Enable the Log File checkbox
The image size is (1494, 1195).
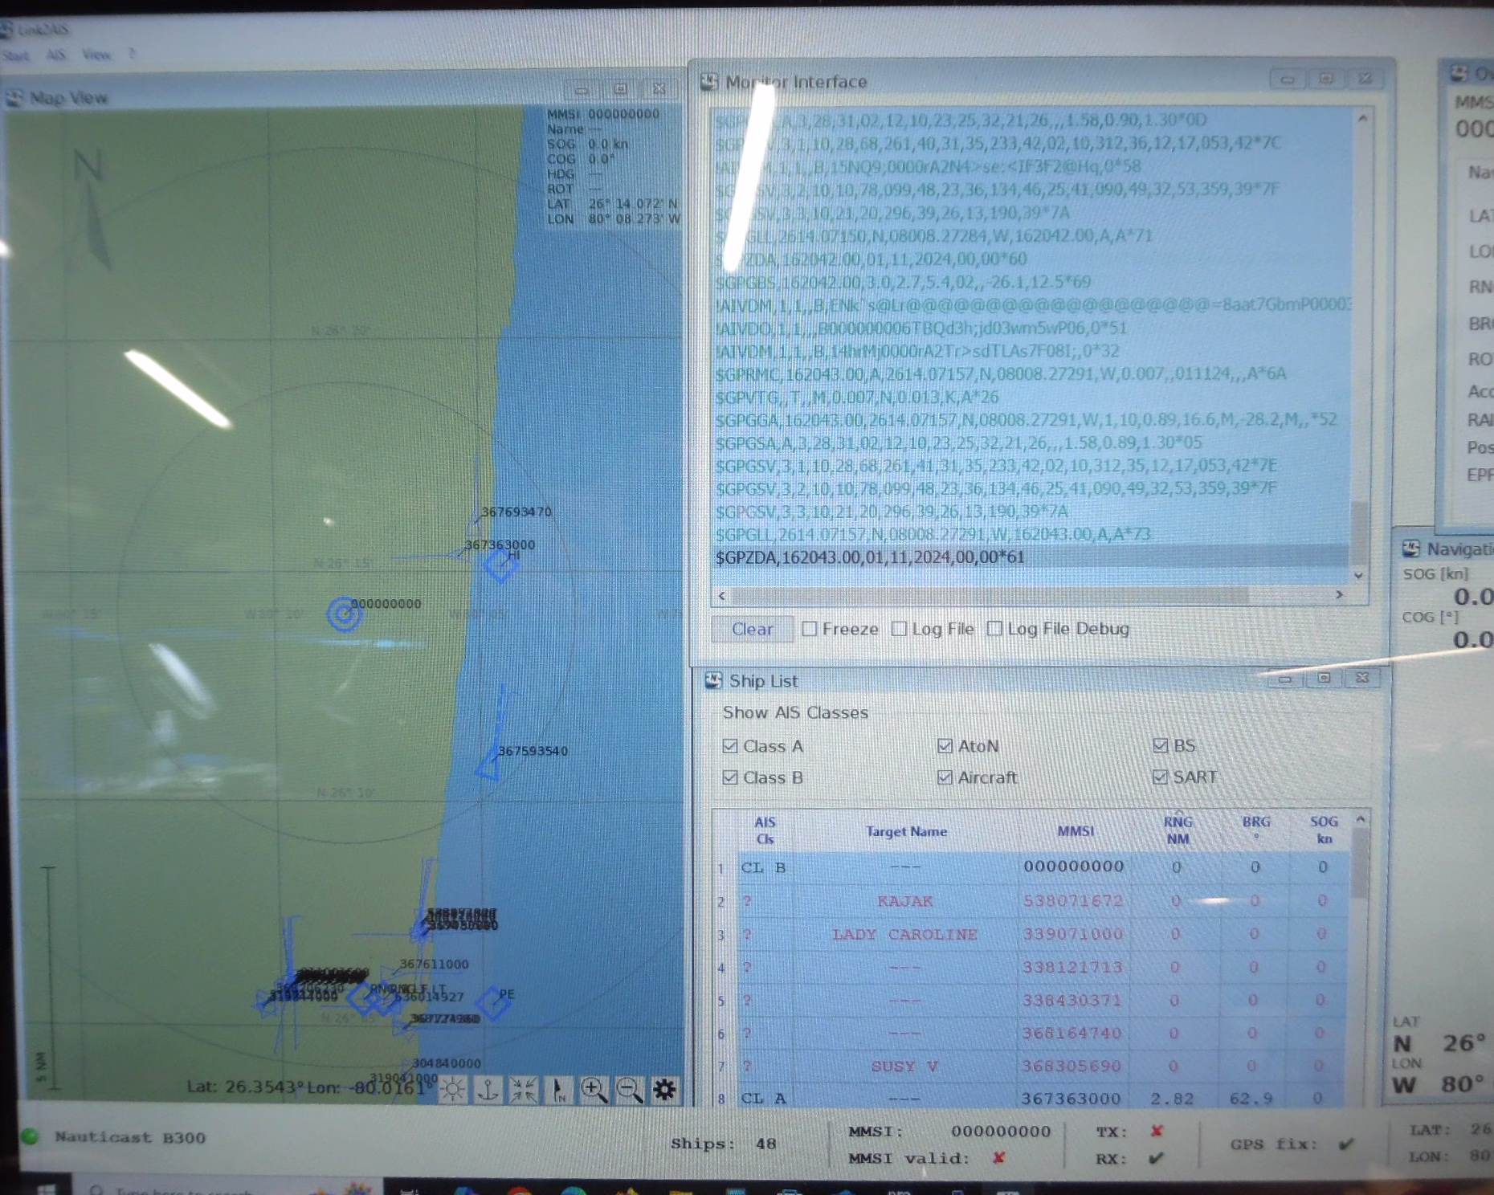(899, 629)
